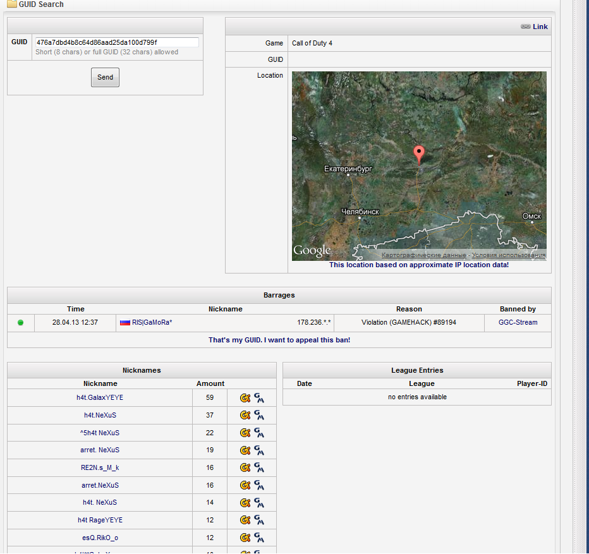Click the Nicknames section header
Image resolution: width=589 pixels, height=554 pixels.
tap(142, 370)
